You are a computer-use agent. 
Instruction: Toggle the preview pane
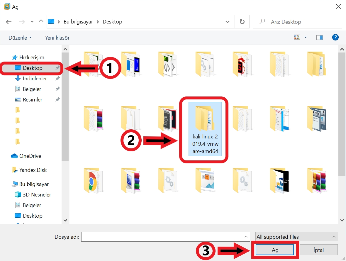pyautogui.click(x=320, y=37)
